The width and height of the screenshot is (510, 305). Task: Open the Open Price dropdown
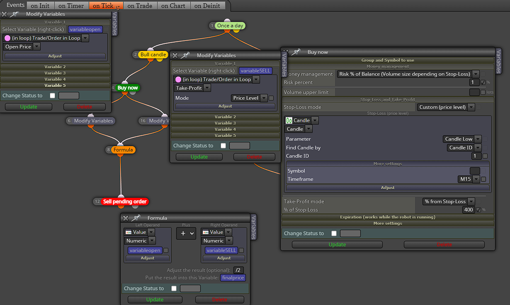tap(22, 47)
